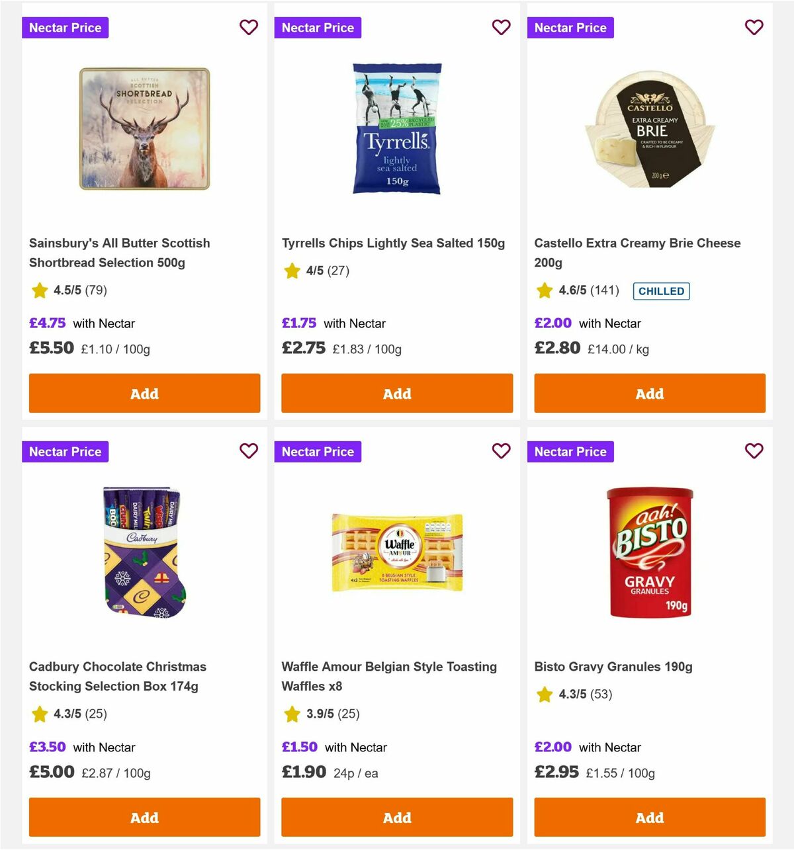This screenshot has height=850, width=794.
Task: Toggle the wishlist heart for Waffle Amour
Action: point(502,451)
